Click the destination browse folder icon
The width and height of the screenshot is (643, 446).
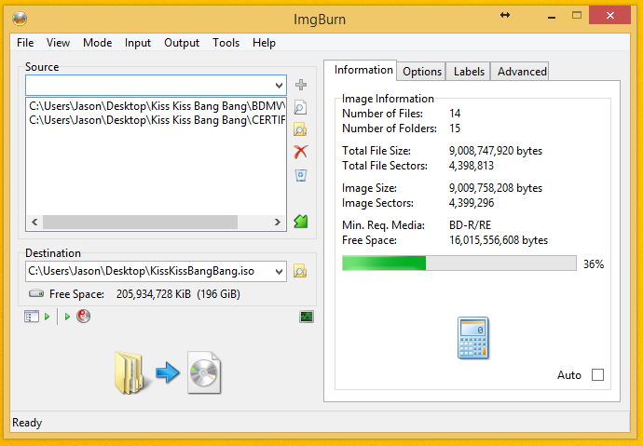[300, 271]
